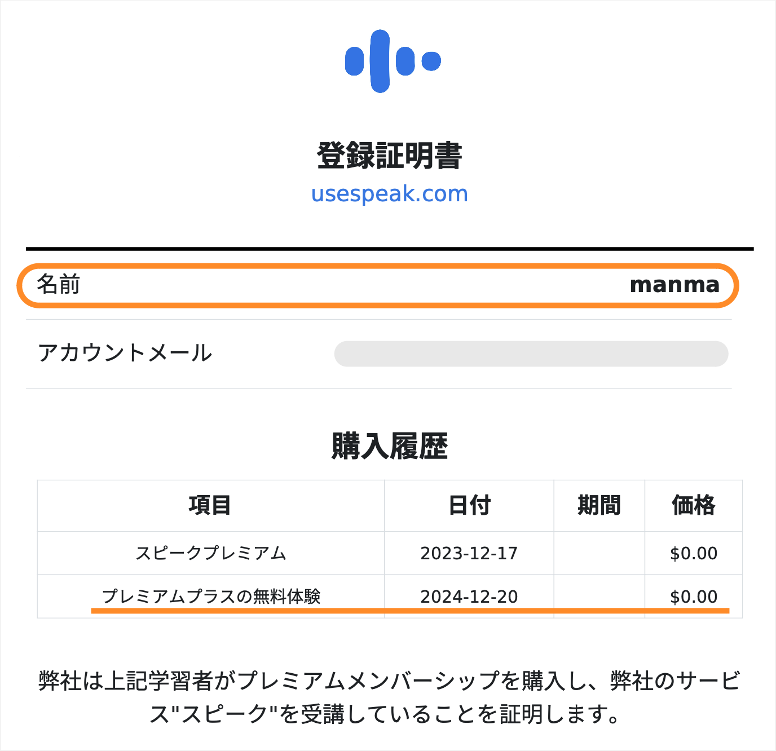Select the スピークプレミアム row item
This screenshot has width=776, height=751.
click(211, 553)
